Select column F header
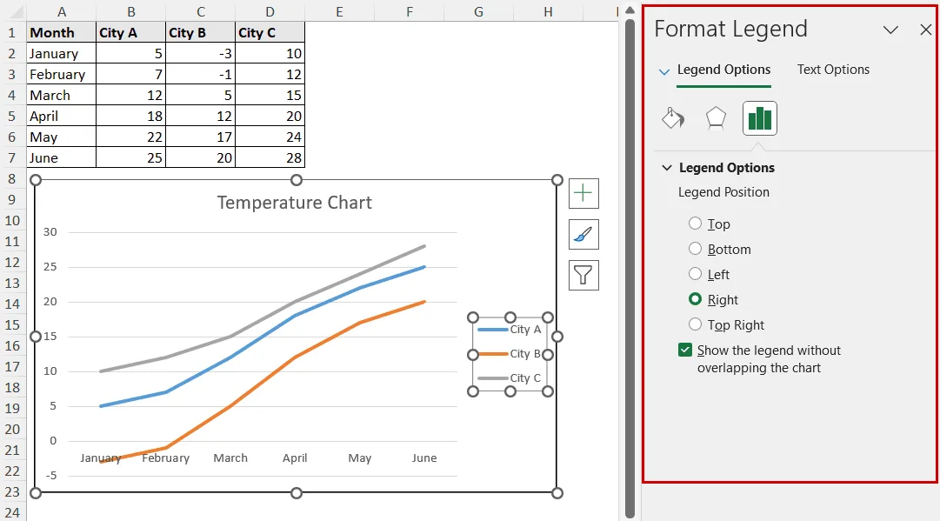Image resolution: width=940 pixels, height=521 pixels. pos(409,12)
